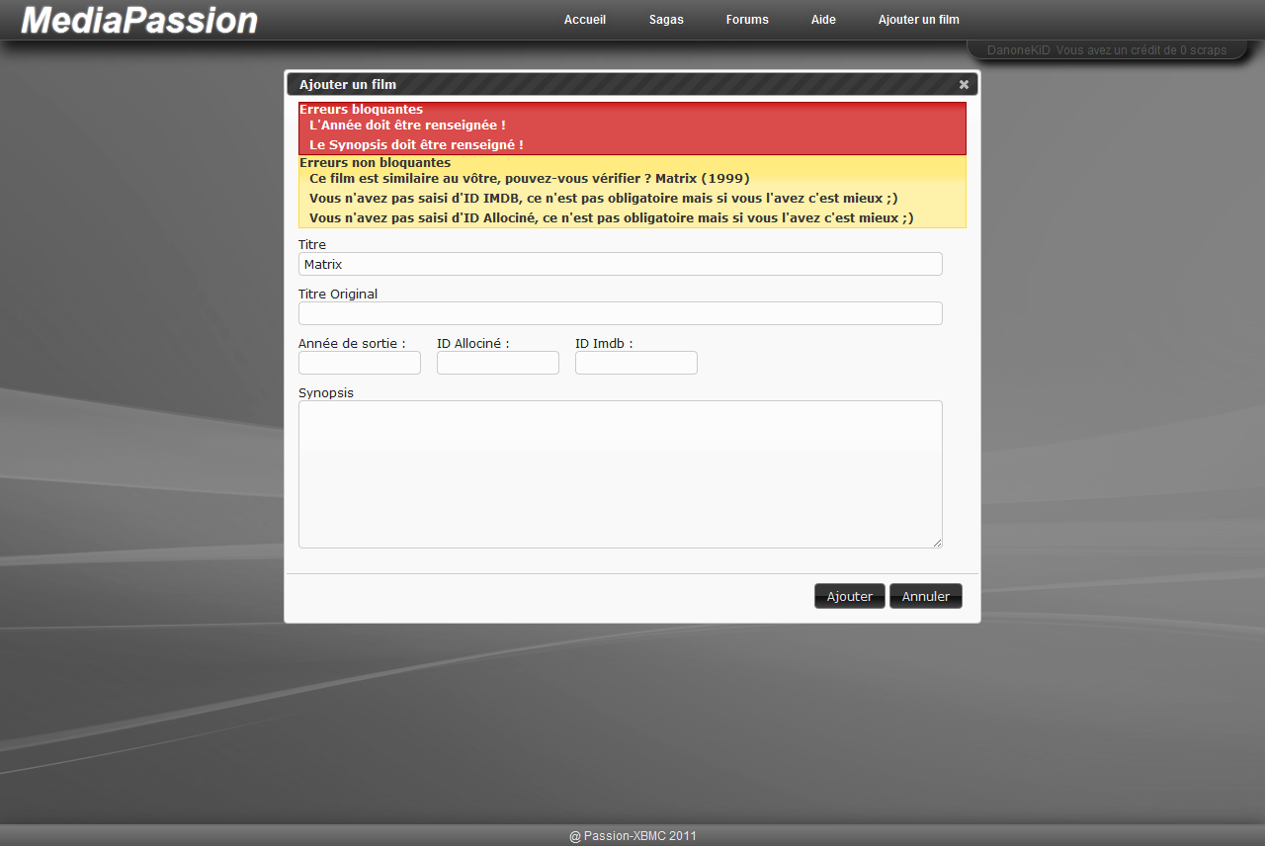Click the dialog title bar text
1265x846 pixels.
click(x=348, y=85)
